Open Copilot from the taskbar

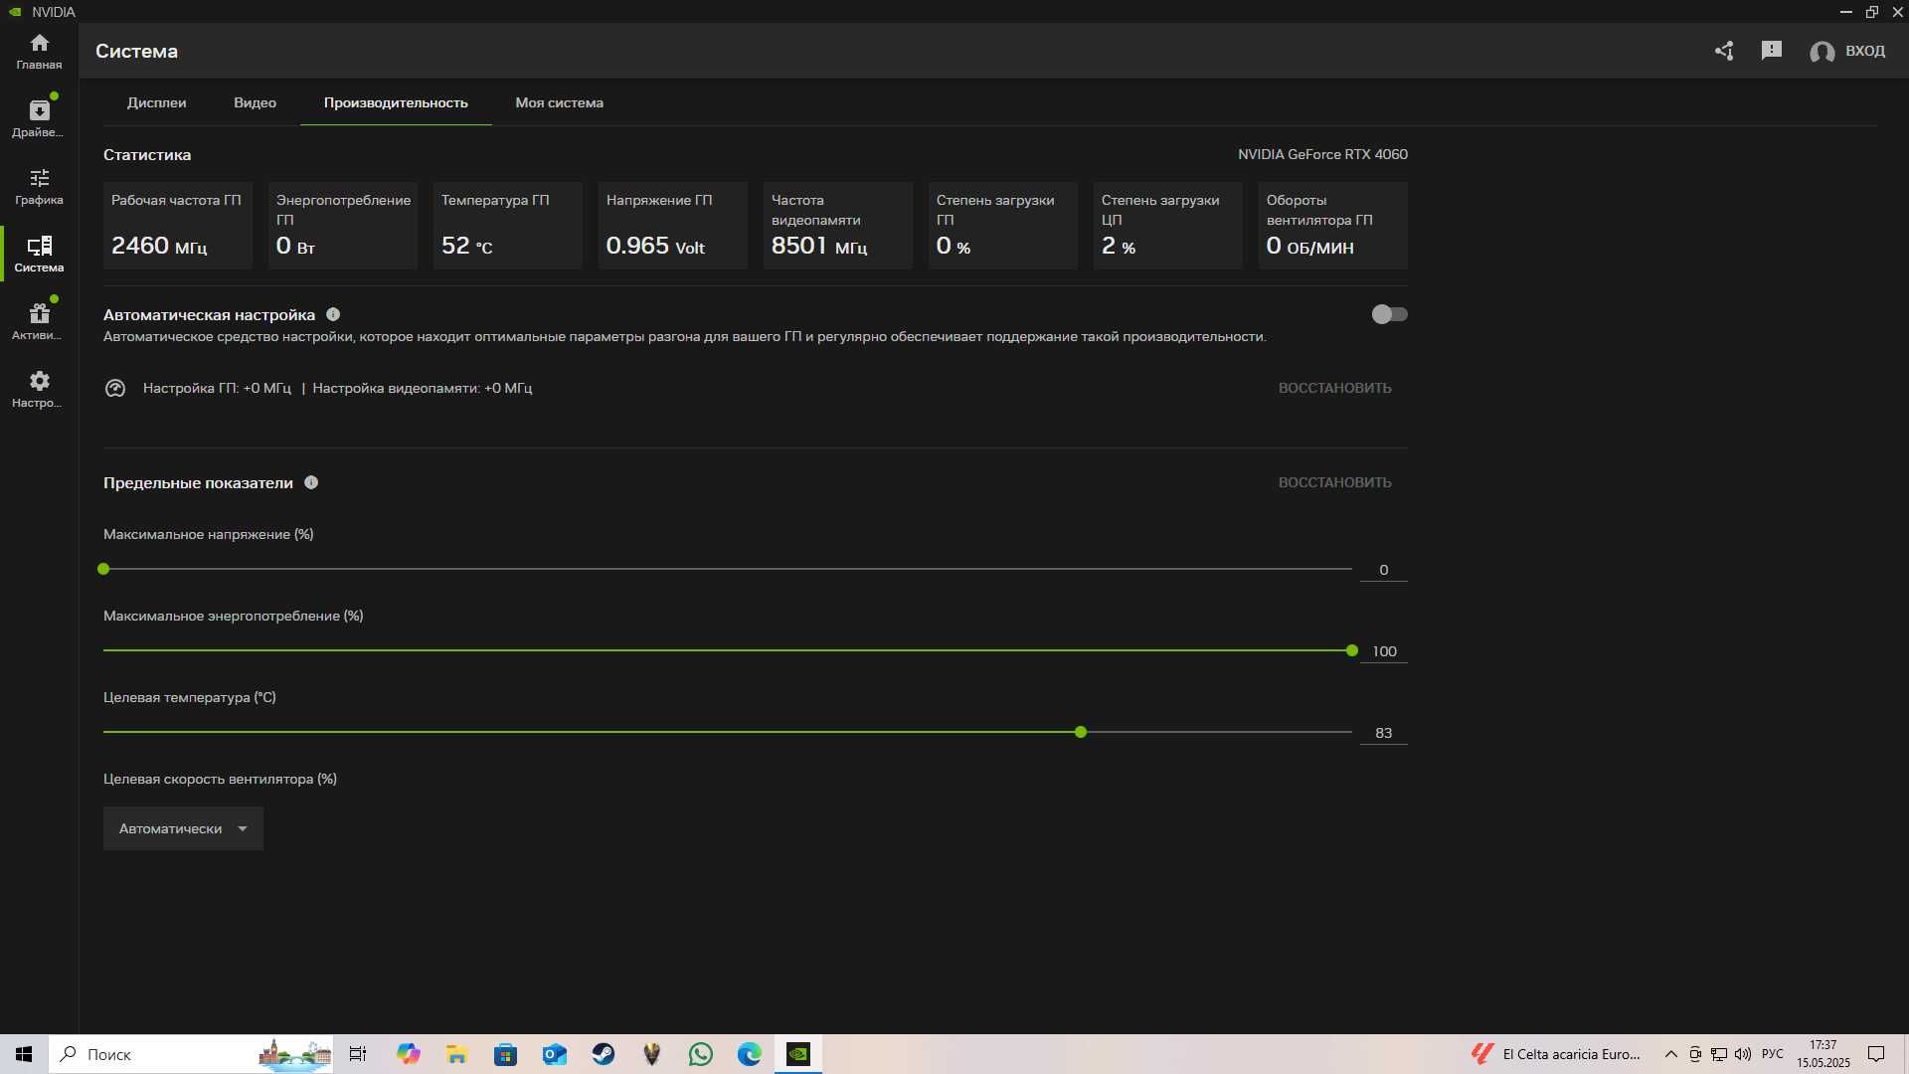(x=408, y=1054)
